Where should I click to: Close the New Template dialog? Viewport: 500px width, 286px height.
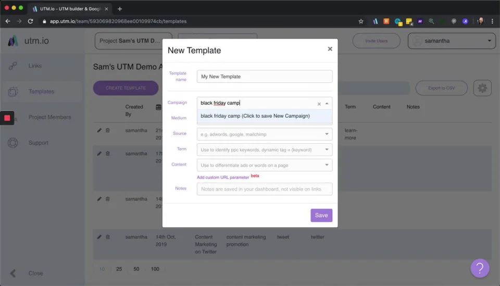pos(330,49)
